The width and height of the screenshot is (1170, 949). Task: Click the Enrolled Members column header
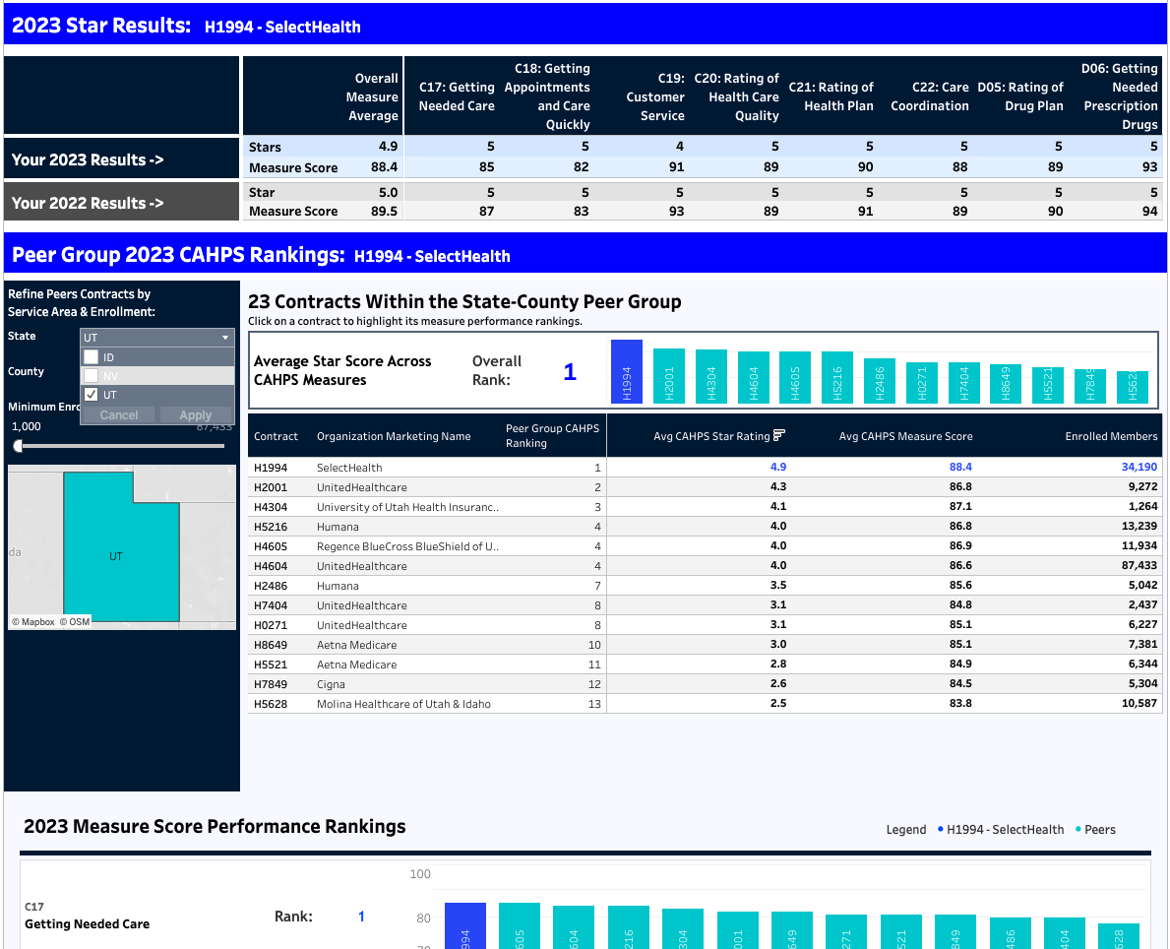tap(1111, 436)
